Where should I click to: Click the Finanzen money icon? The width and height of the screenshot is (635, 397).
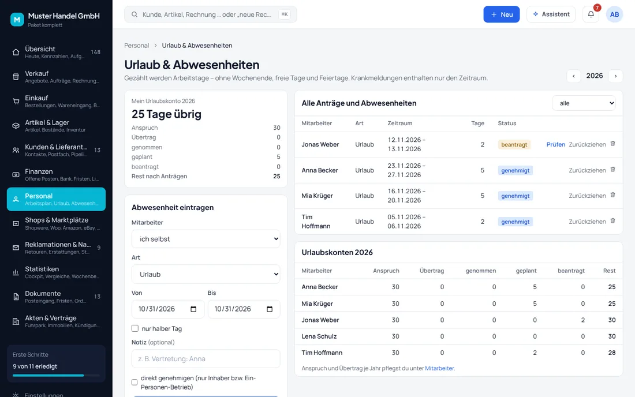[x=16, y=174]
